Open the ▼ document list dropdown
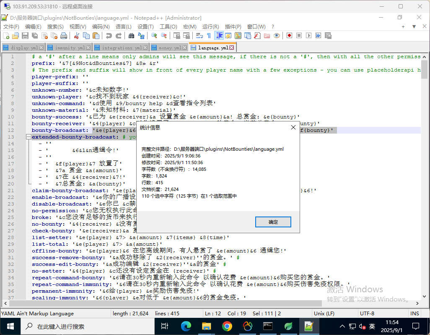Viewport: 430px width, 335px height. 414,27
